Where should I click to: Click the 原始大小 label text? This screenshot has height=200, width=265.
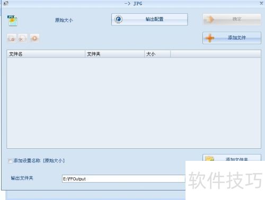click(64, 20)
